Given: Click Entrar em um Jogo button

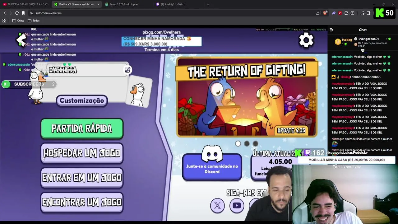Looking at the screenshot, I should (82, 178).
